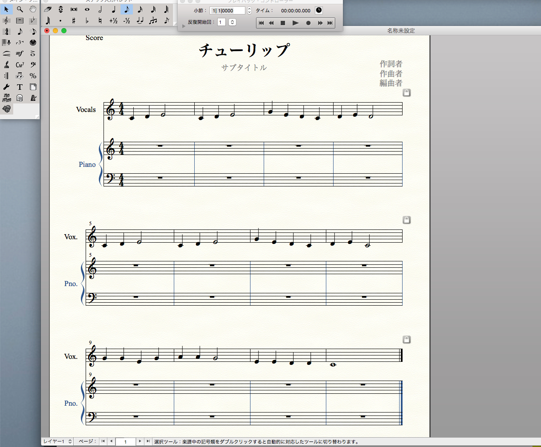Viewport: 541px width, 447px height.
Task: Go to the next page arrow
Action: coord(140,441)
